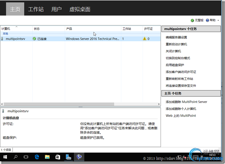Click the horizontal scrollbar thumb in list
Image resolution: width=225 pixels, height=164 pixels.
click(59, 104)
